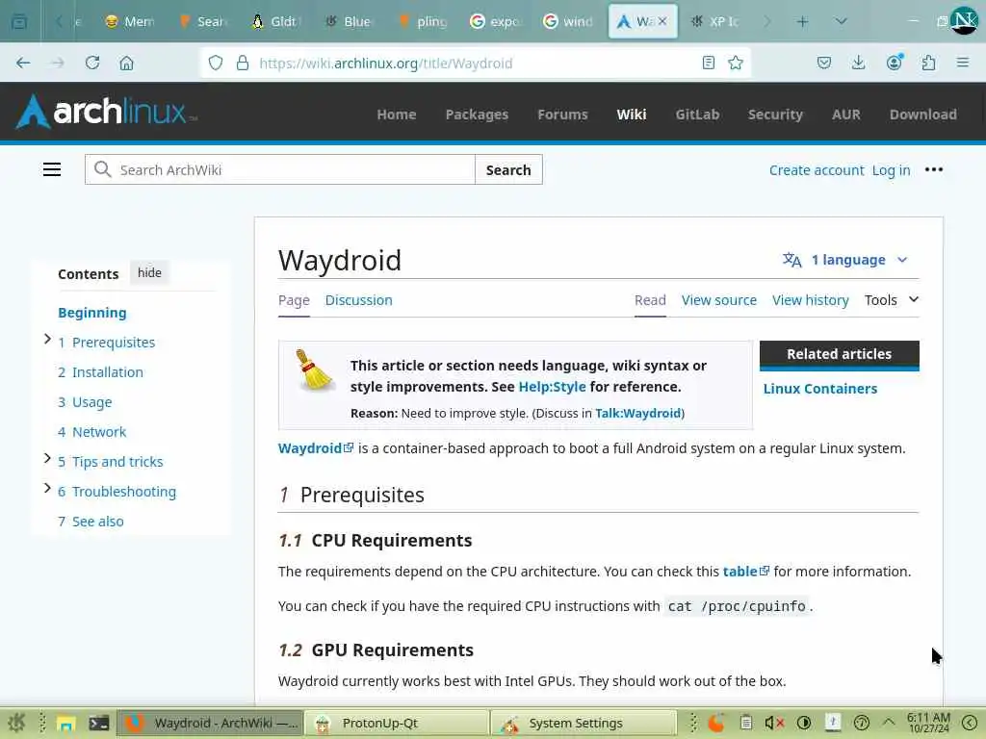Click the Wiki navigation item

point(632,115)
